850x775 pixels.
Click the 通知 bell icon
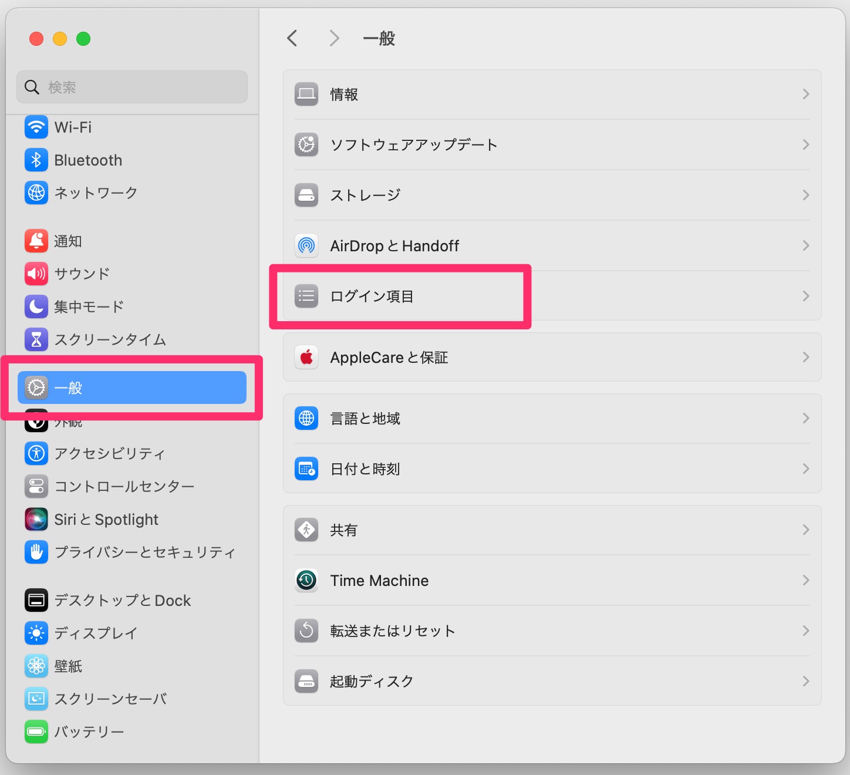point(36,241)
